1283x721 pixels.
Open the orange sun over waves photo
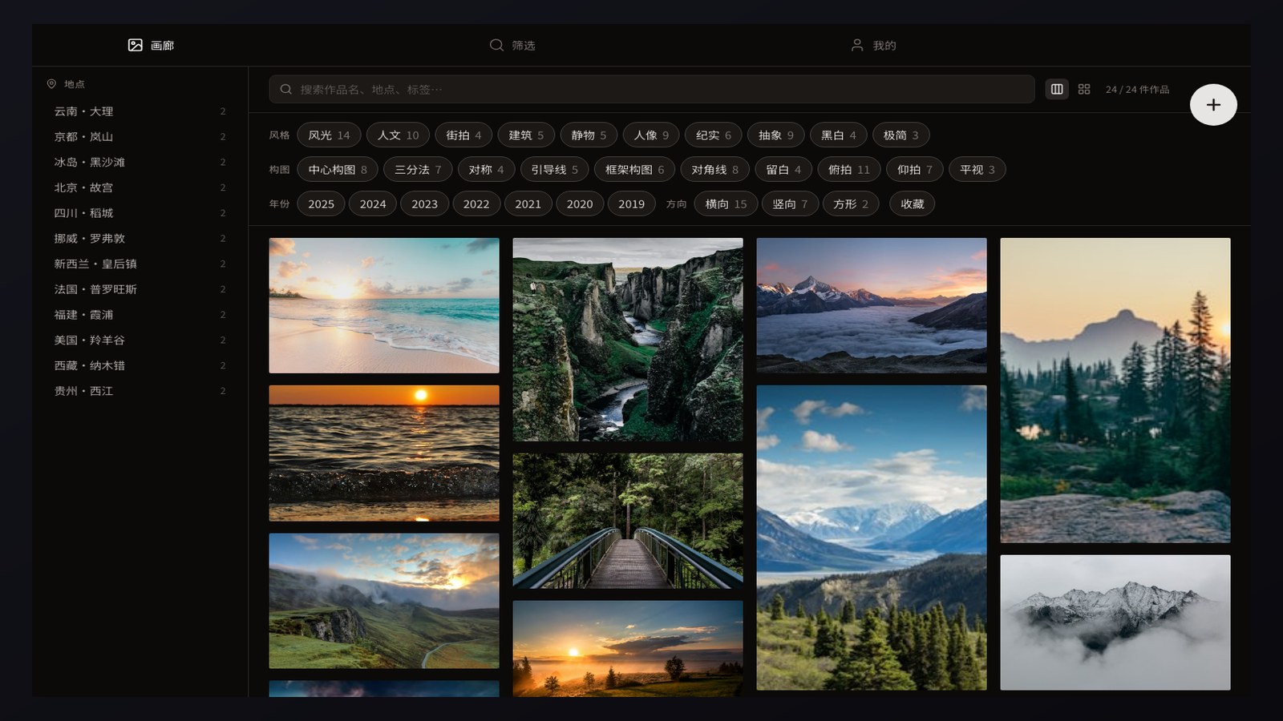click(x=384, y=453)
